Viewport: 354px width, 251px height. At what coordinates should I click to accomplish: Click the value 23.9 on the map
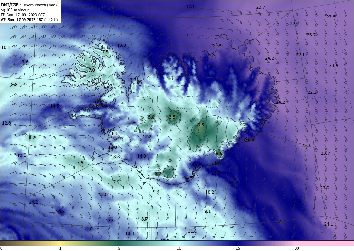click(x=325, y=188)
